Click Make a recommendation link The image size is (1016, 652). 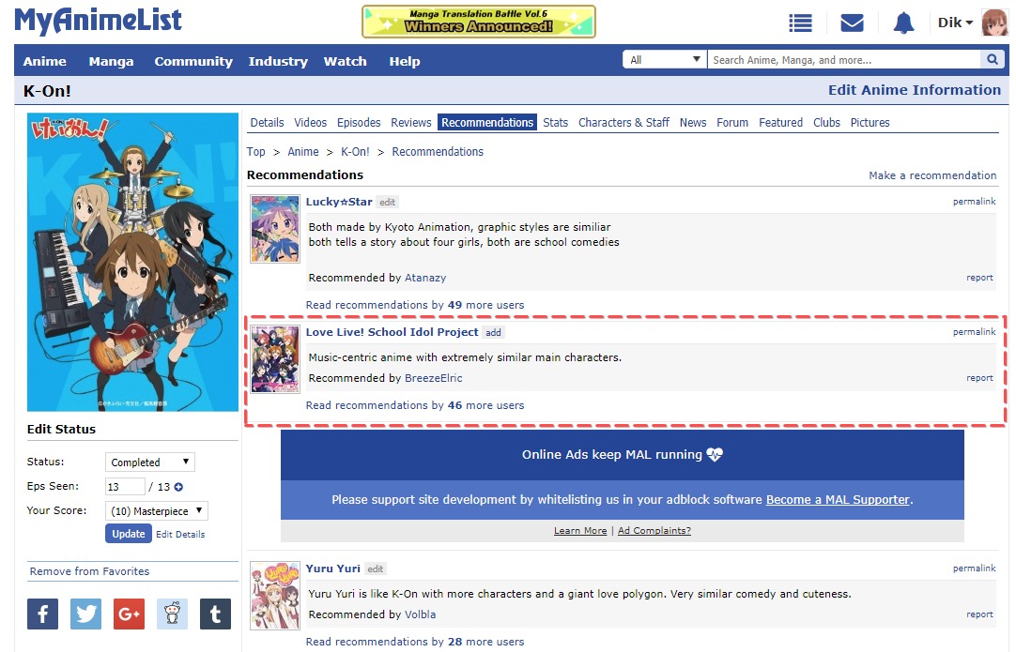932,175
